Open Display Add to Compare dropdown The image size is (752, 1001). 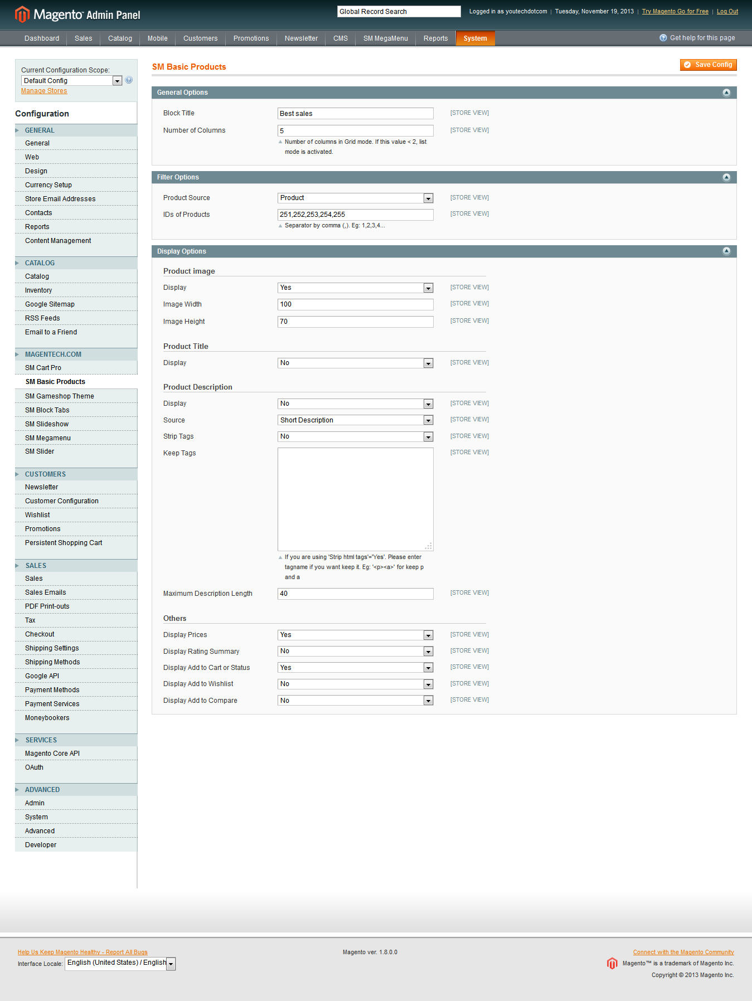pyautogui.click(x=356, y=701)
